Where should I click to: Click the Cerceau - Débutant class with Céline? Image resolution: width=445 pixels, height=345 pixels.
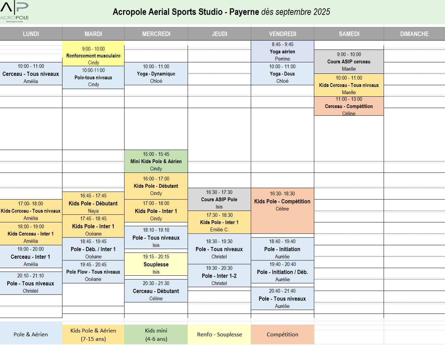[156, 291]
